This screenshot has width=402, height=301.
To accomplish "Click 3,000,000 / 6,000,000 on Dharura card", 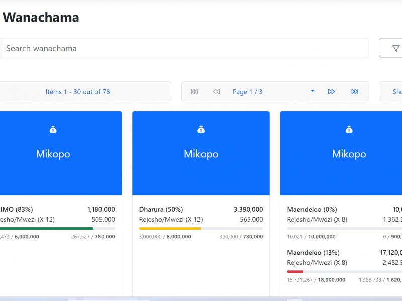I will (165, 237).
